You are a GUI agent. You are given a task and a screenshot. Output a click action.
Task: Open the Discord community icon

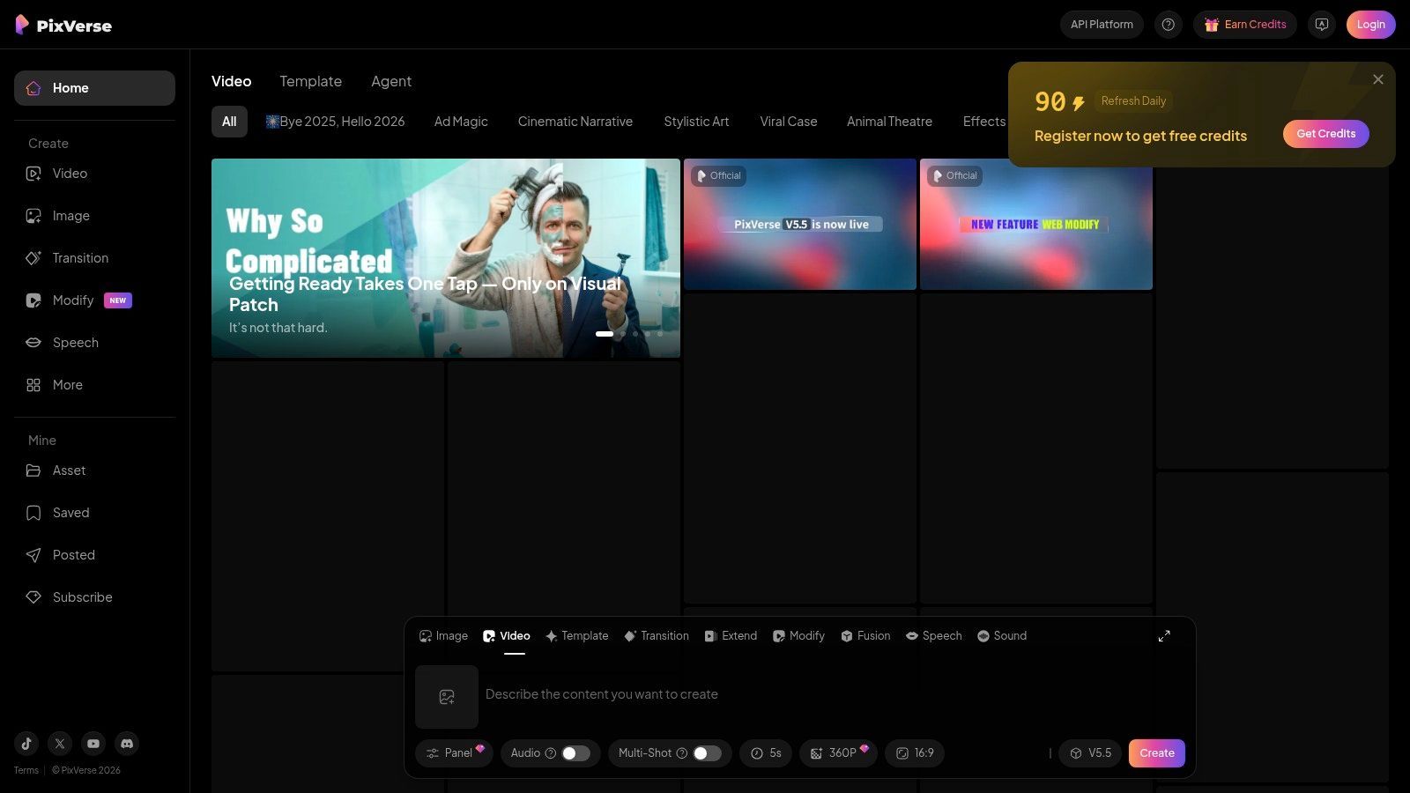[x=127, y=744]
